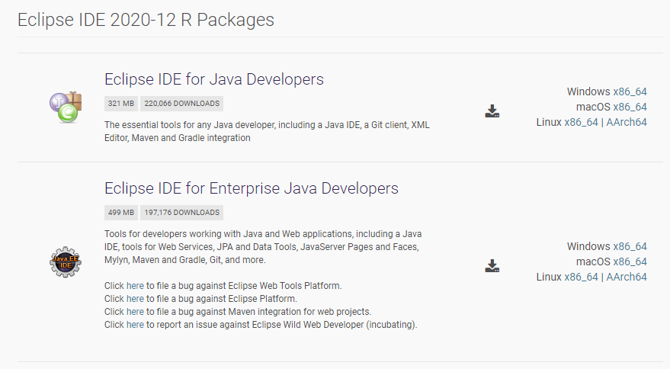Click the Eclipse IDE for Java Developers package icon

click(x=66, y=107)
